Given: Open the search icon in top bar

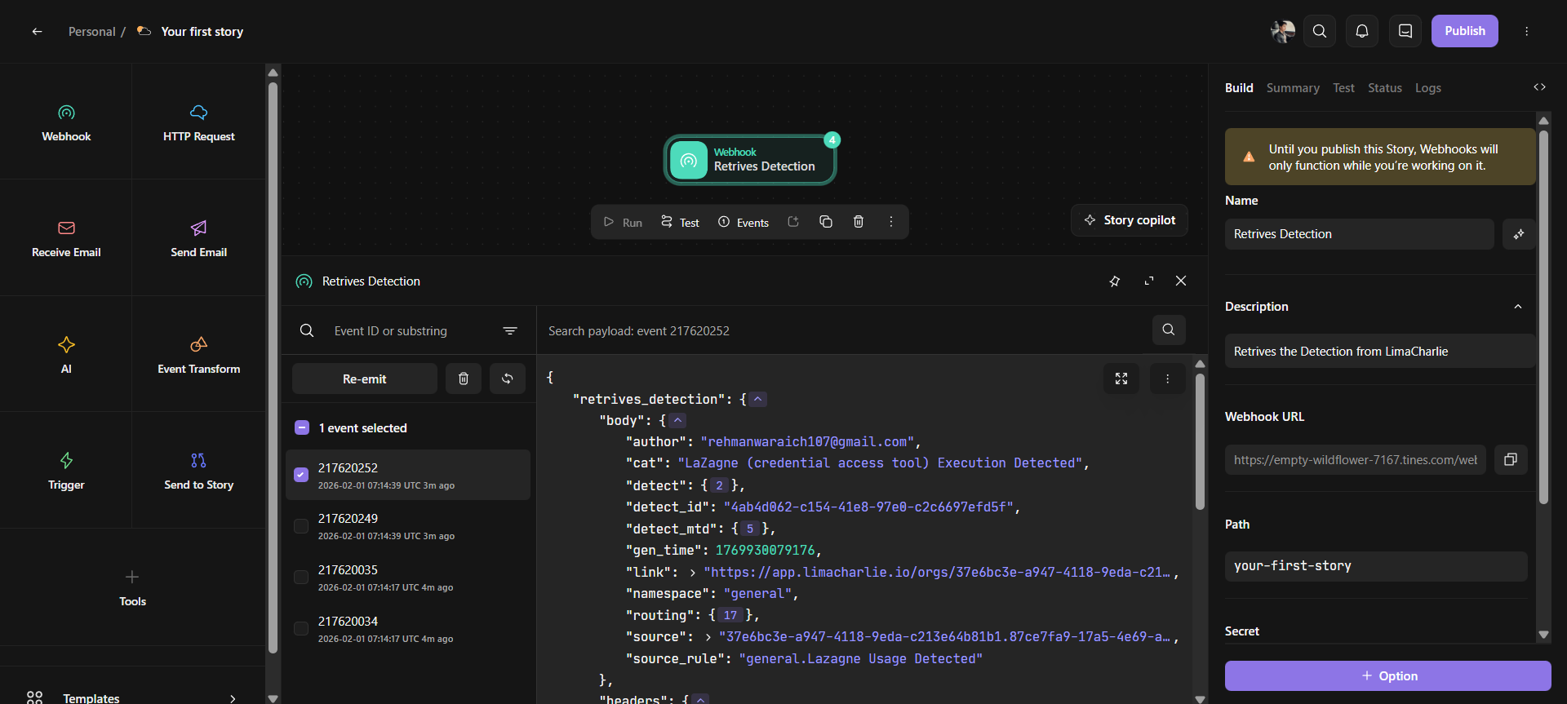Looking at the screenshot, I should 1320,31.
